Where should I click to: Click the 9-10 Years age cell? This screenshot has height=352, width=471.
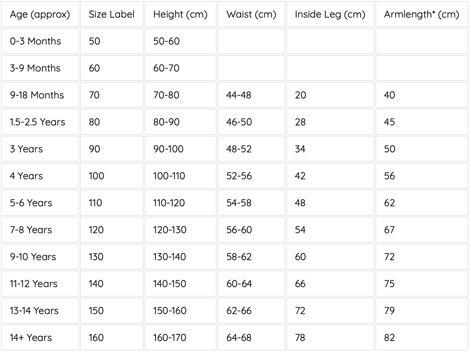40,257
